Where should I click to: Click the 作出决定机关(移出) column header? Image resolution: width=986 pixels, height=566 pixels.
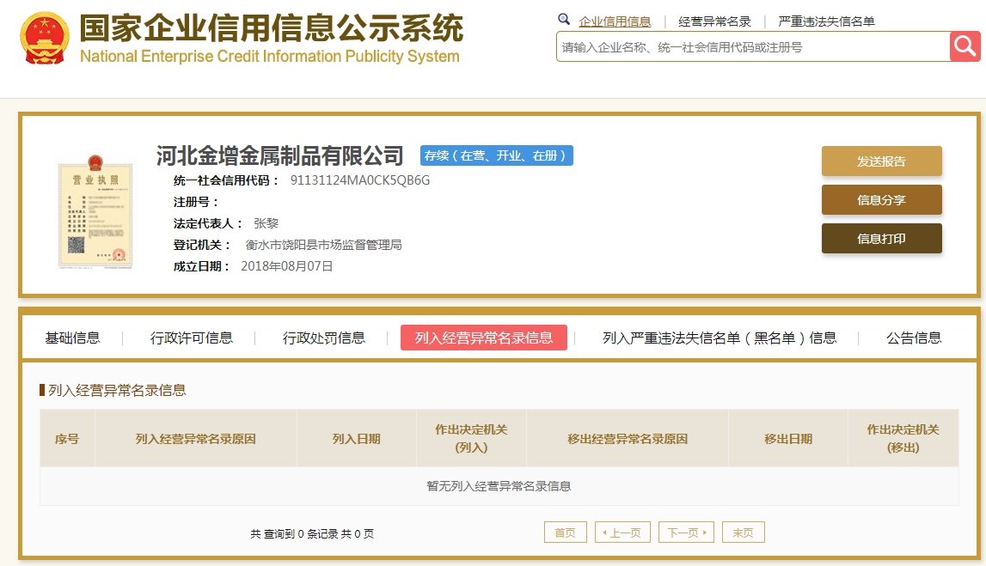click(903, 439)
